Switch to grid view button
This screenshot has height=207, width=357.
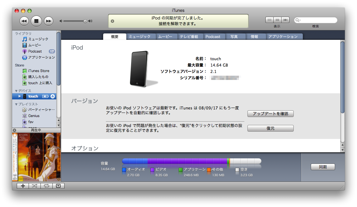pyautogui.click(x=277, y=20)
